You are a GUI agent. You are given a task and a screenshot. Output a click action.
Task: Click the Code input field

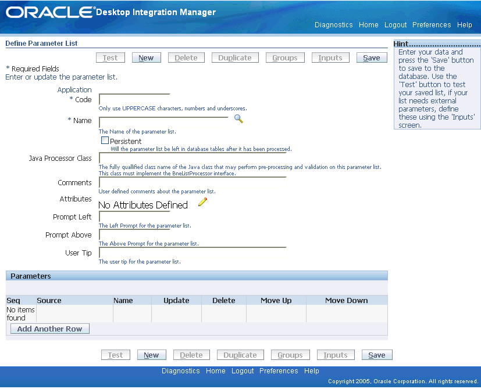(x=134, y=99)
